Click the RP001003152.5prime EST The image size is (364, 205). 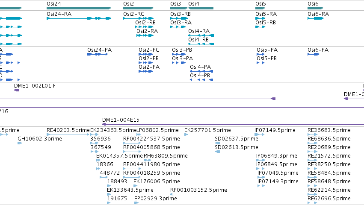point(172,195)
